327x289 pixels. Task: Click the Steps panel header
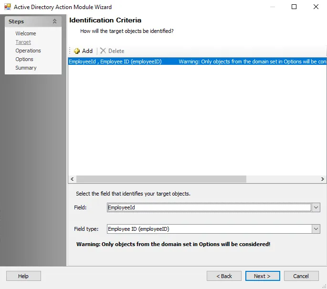33,21
